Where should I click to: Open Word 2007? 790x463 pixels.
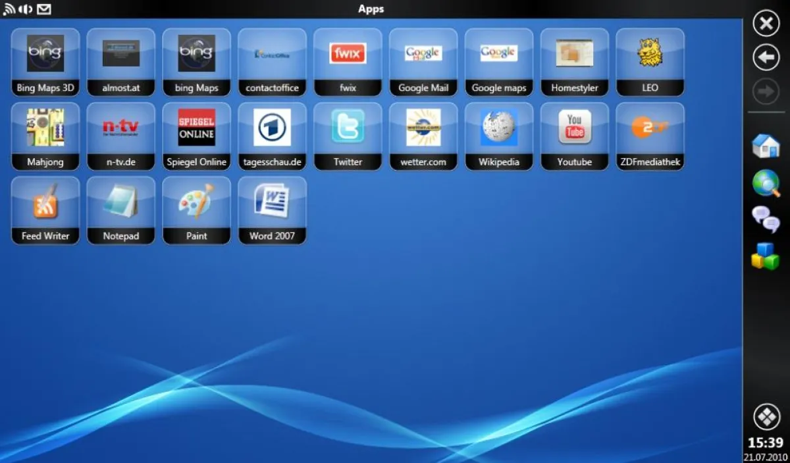point(272,211)
